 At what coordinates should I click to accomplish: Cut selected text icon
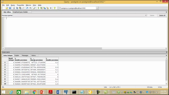[14, 8]
